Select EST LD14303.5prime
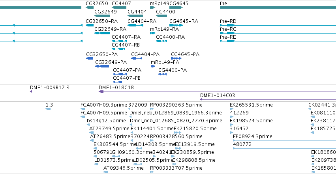This screenshot has height=174, width=336. (x=156, y=144)
